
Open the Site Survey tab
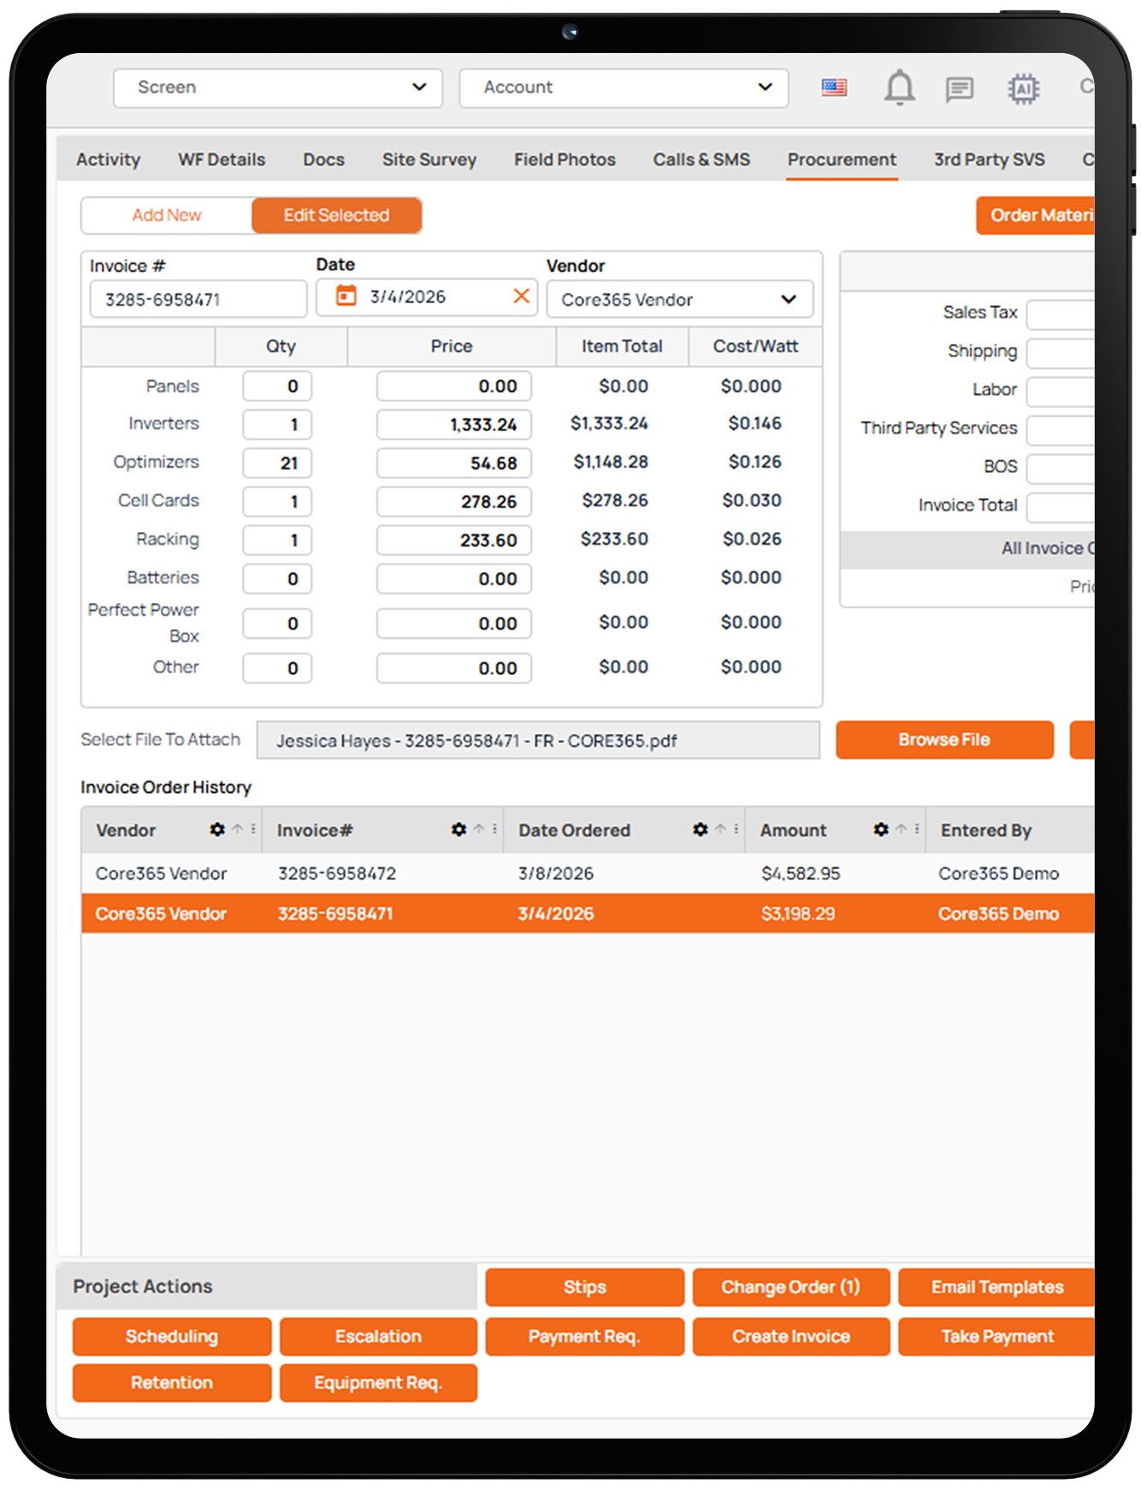[x=429, y=159]
